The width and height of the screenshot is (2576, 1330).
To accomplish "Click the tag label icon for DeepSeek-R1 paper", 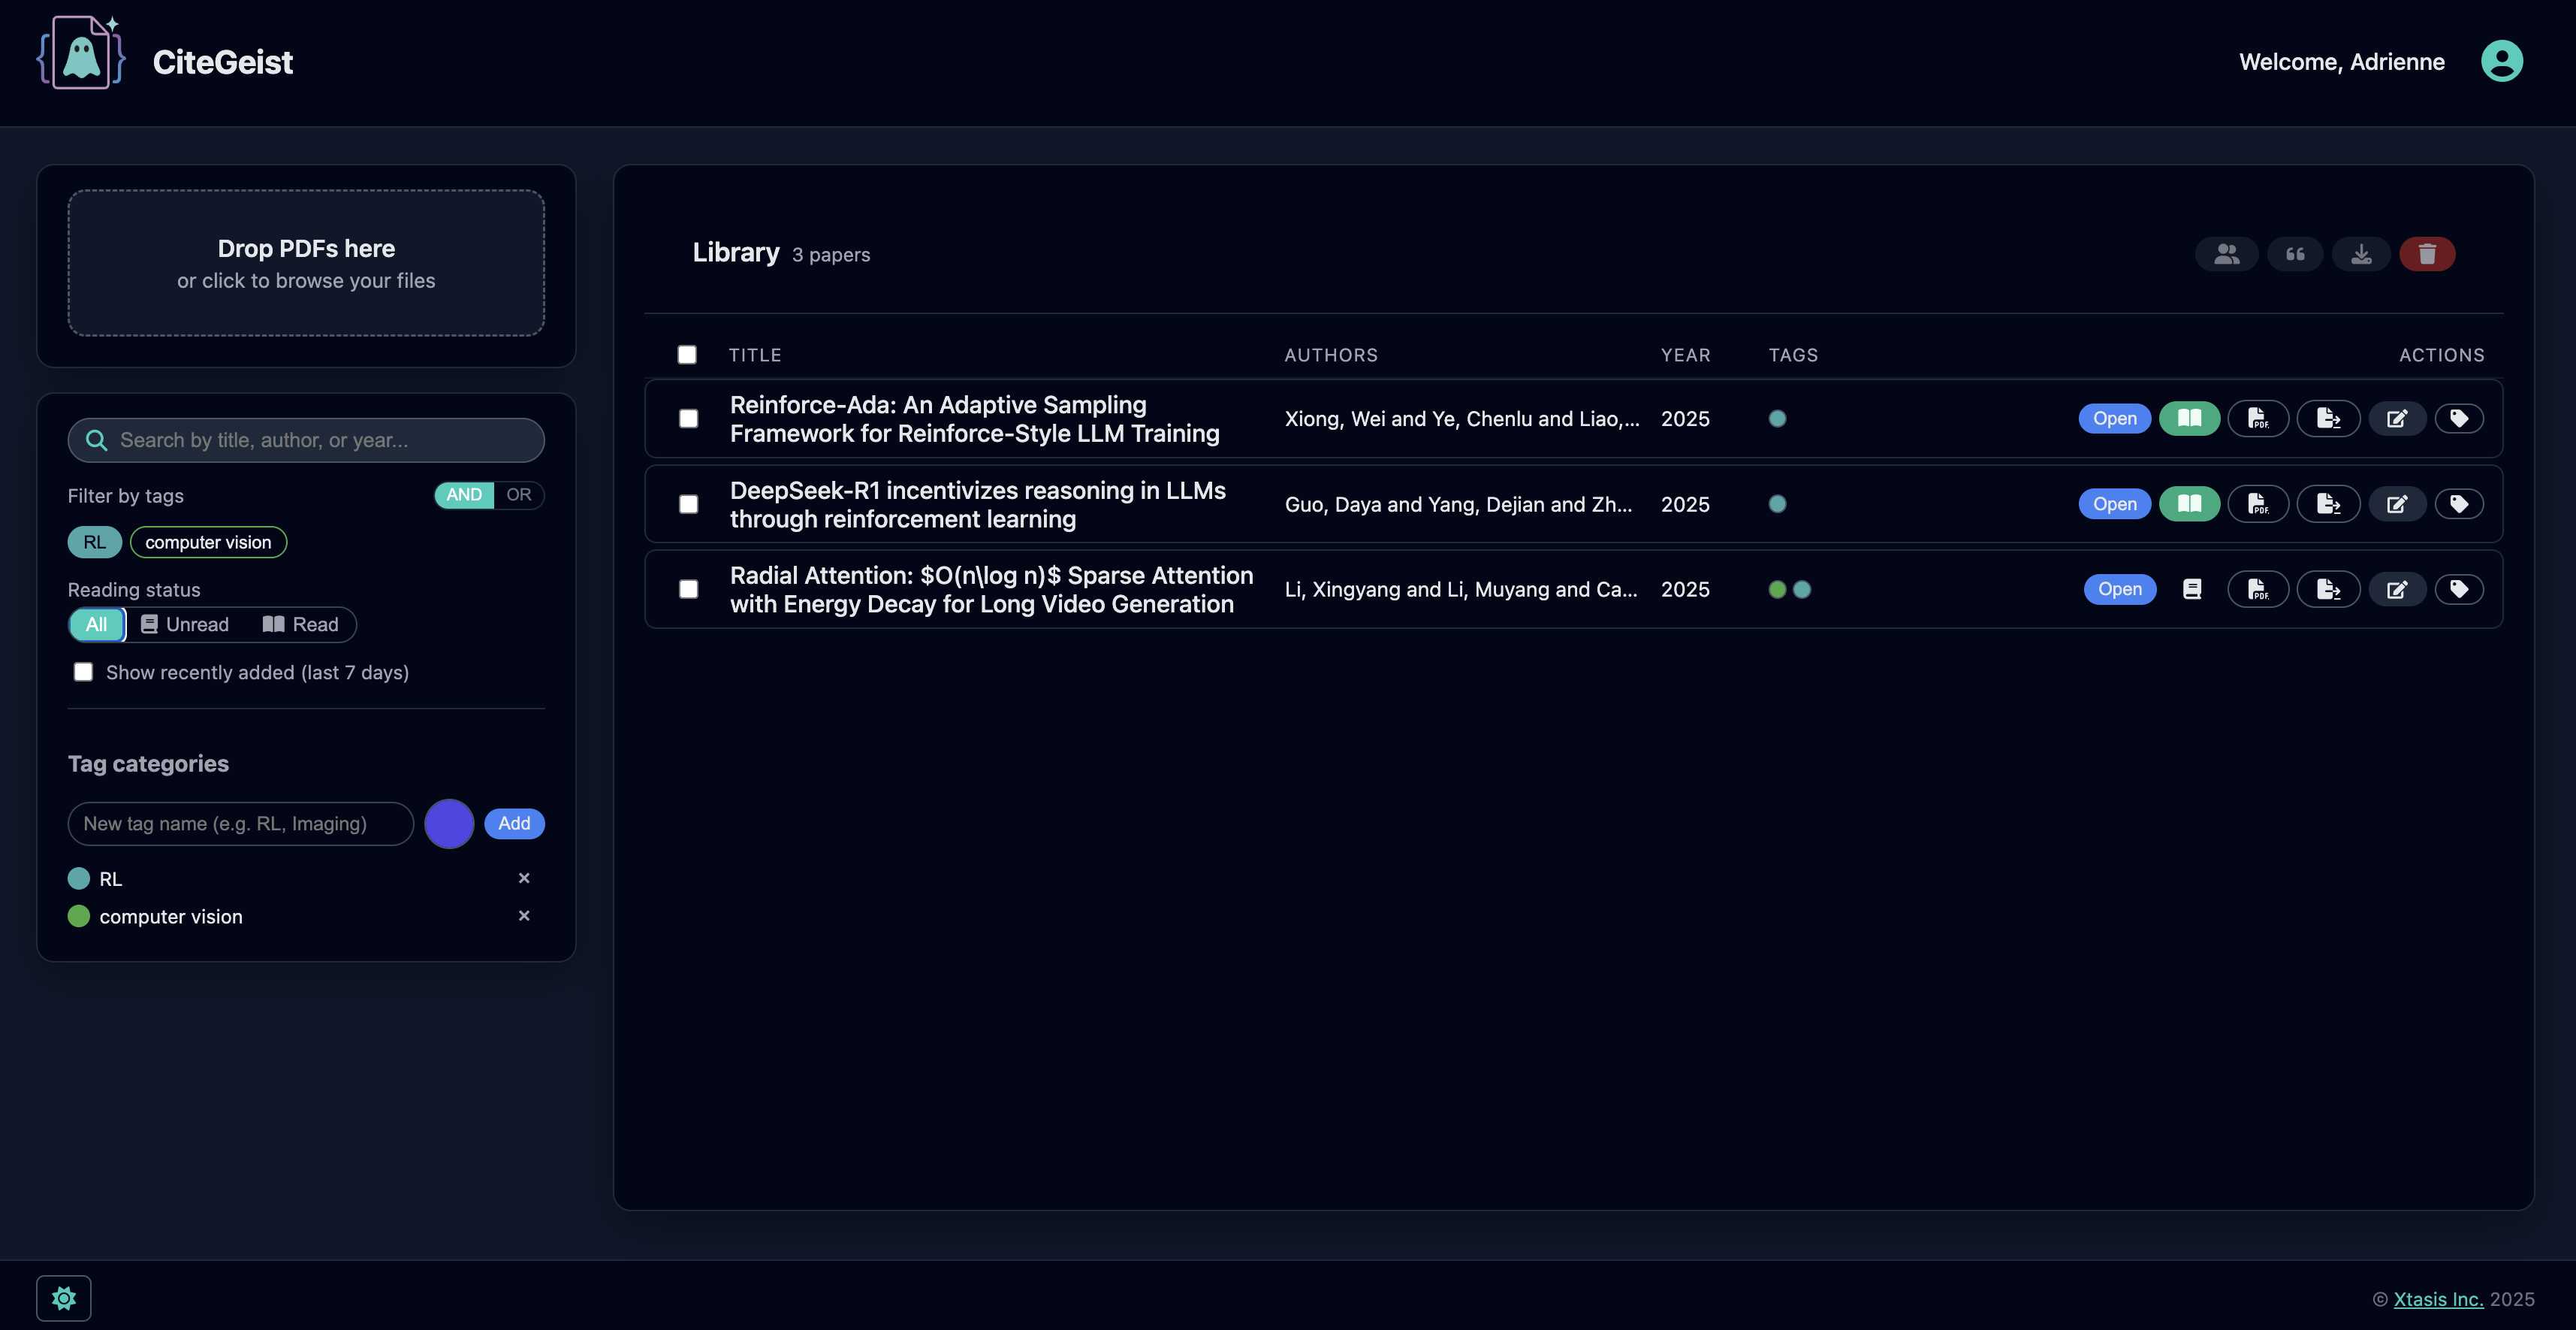I will click(2461, 503).
